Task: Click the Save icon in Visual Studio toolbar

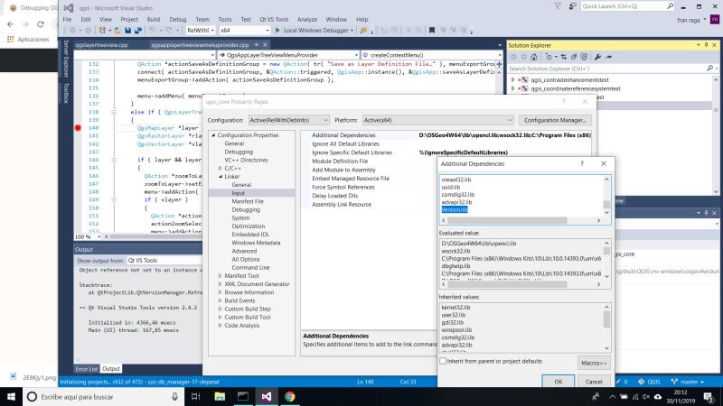Action: click(x=128, y=31)
